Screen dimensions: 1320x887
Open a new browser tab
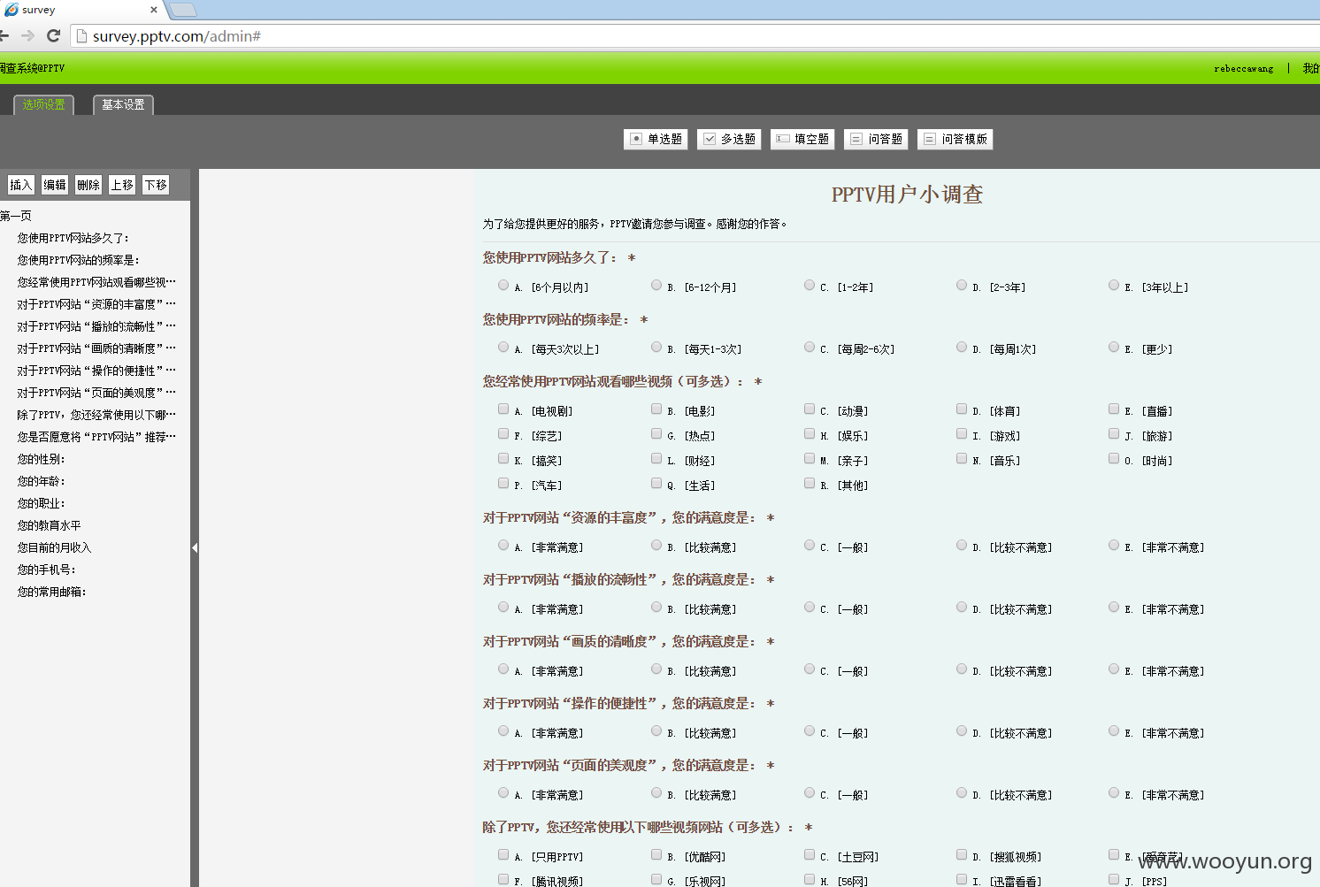point(183,10)
